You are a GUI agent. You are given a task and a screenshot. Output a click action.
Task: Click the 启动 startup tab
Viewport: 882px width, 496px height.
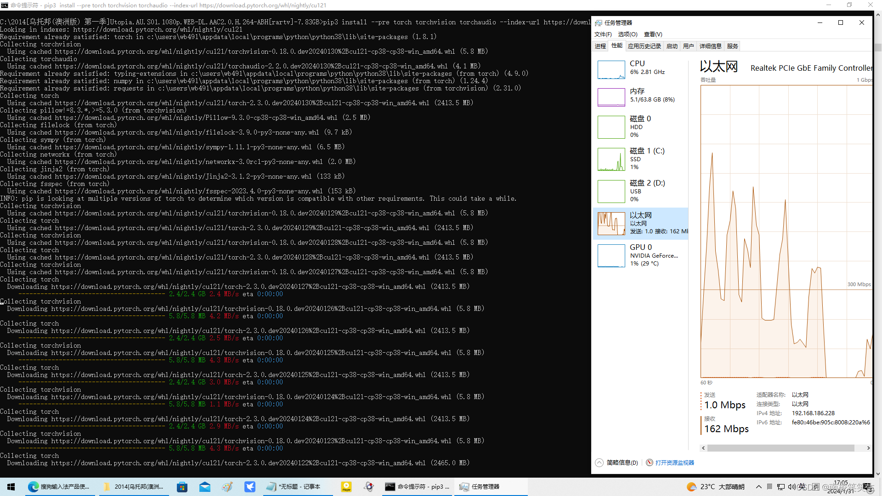tap(672, 46)
